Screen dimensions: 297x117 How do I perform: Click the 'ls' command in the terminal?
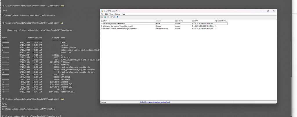pyautogui.click(x=61, y=23)
